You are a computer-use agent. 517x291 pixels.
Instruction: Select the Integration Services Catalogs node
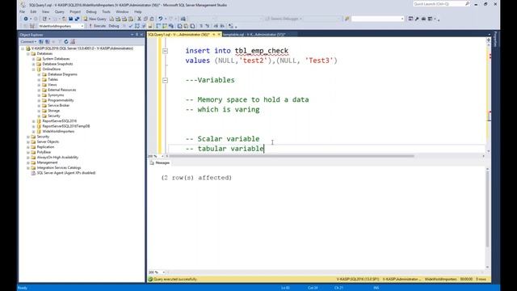pyautogui.click(x=59, y=167)
